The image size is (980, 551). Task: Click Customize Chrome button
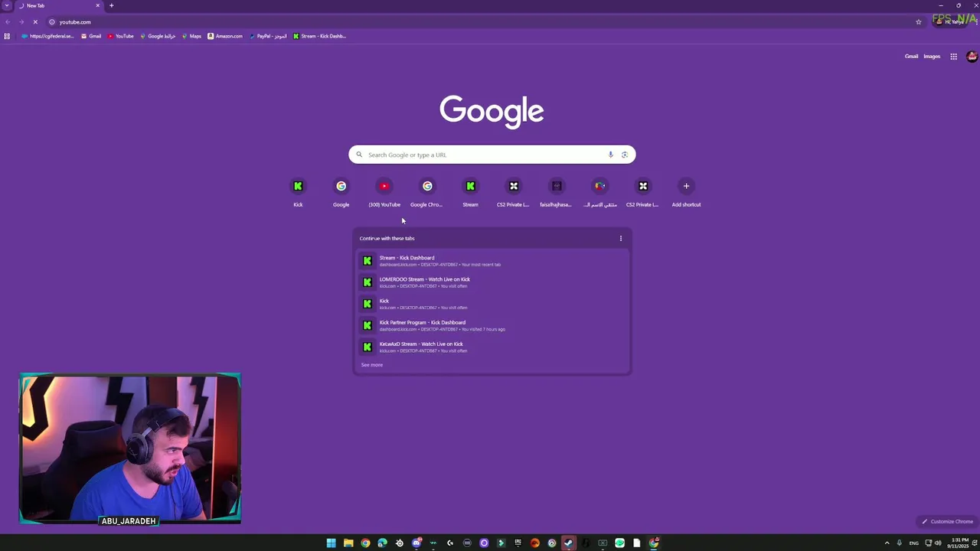click(x=947, y=521)
